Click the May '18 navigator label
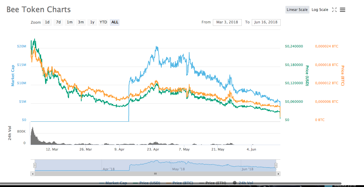The width and height of the screenshot is (364, 187). (x=179, y=169)
